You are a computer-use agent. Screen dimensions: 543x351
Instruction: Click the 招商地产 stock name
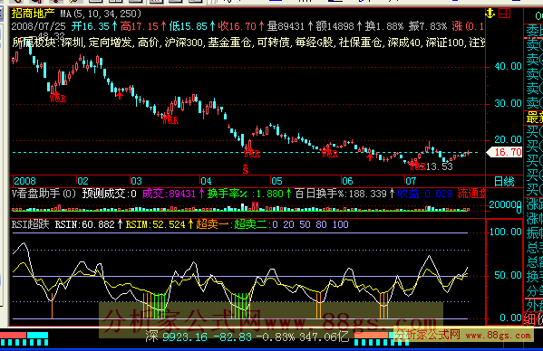(34, 14)
